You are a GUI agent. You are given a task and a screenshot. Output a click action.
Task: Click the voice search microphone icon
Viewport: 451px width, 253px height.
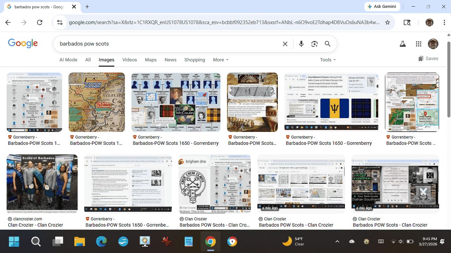coord(301,44)
